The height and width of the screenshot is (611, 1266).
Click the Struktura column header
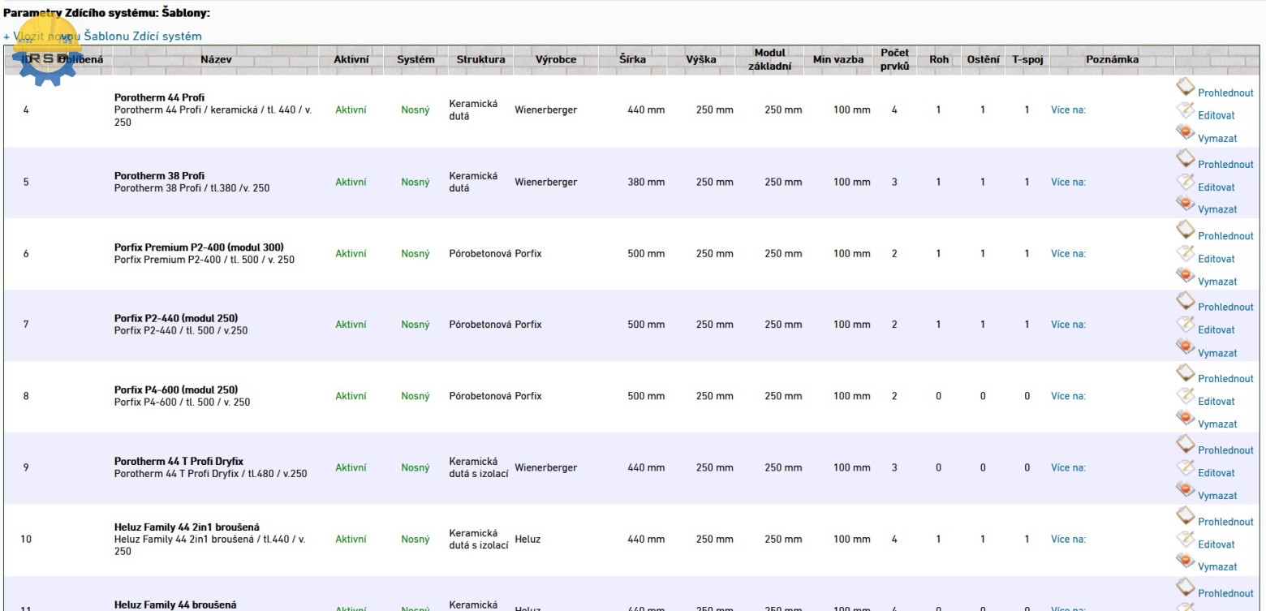pos(480,59)
